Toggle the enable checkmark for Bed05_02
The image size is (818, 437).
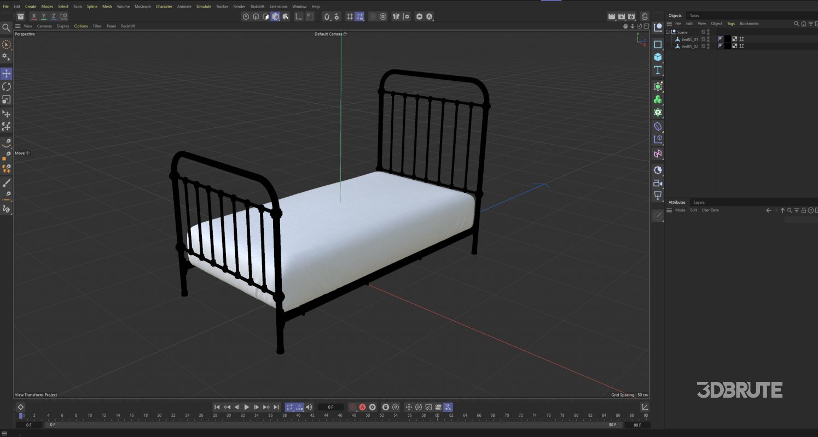tap(703, 46)
